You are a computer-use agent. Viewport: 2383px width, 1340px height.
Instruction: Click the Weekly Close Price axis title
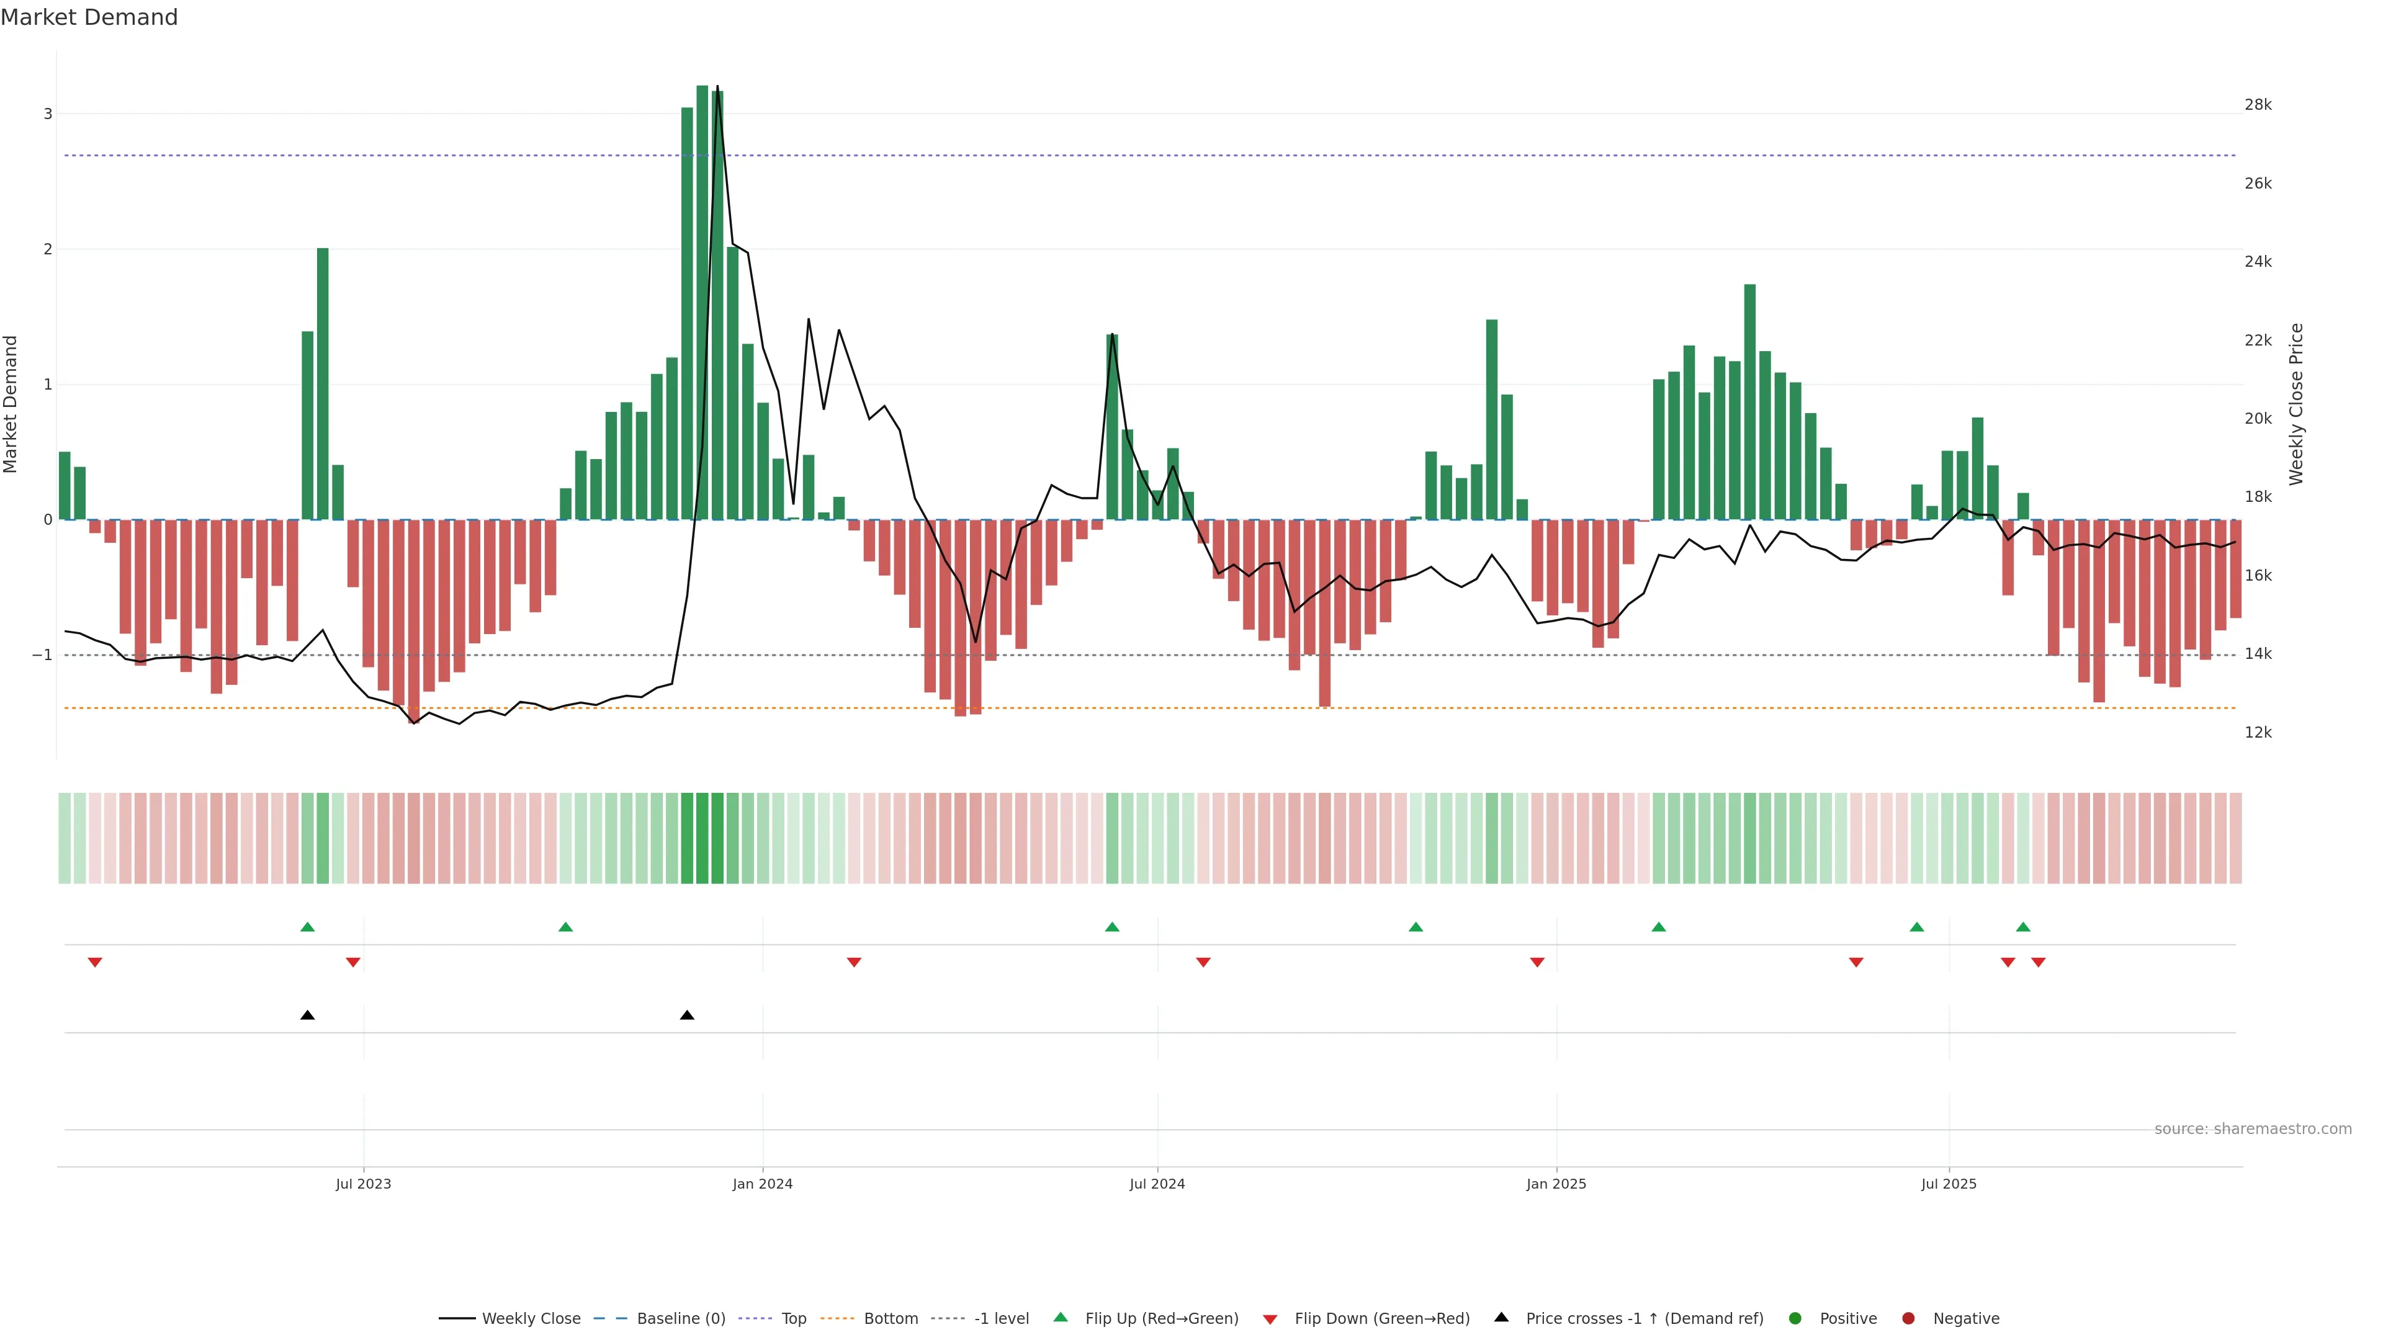[x=2296, y=404]
